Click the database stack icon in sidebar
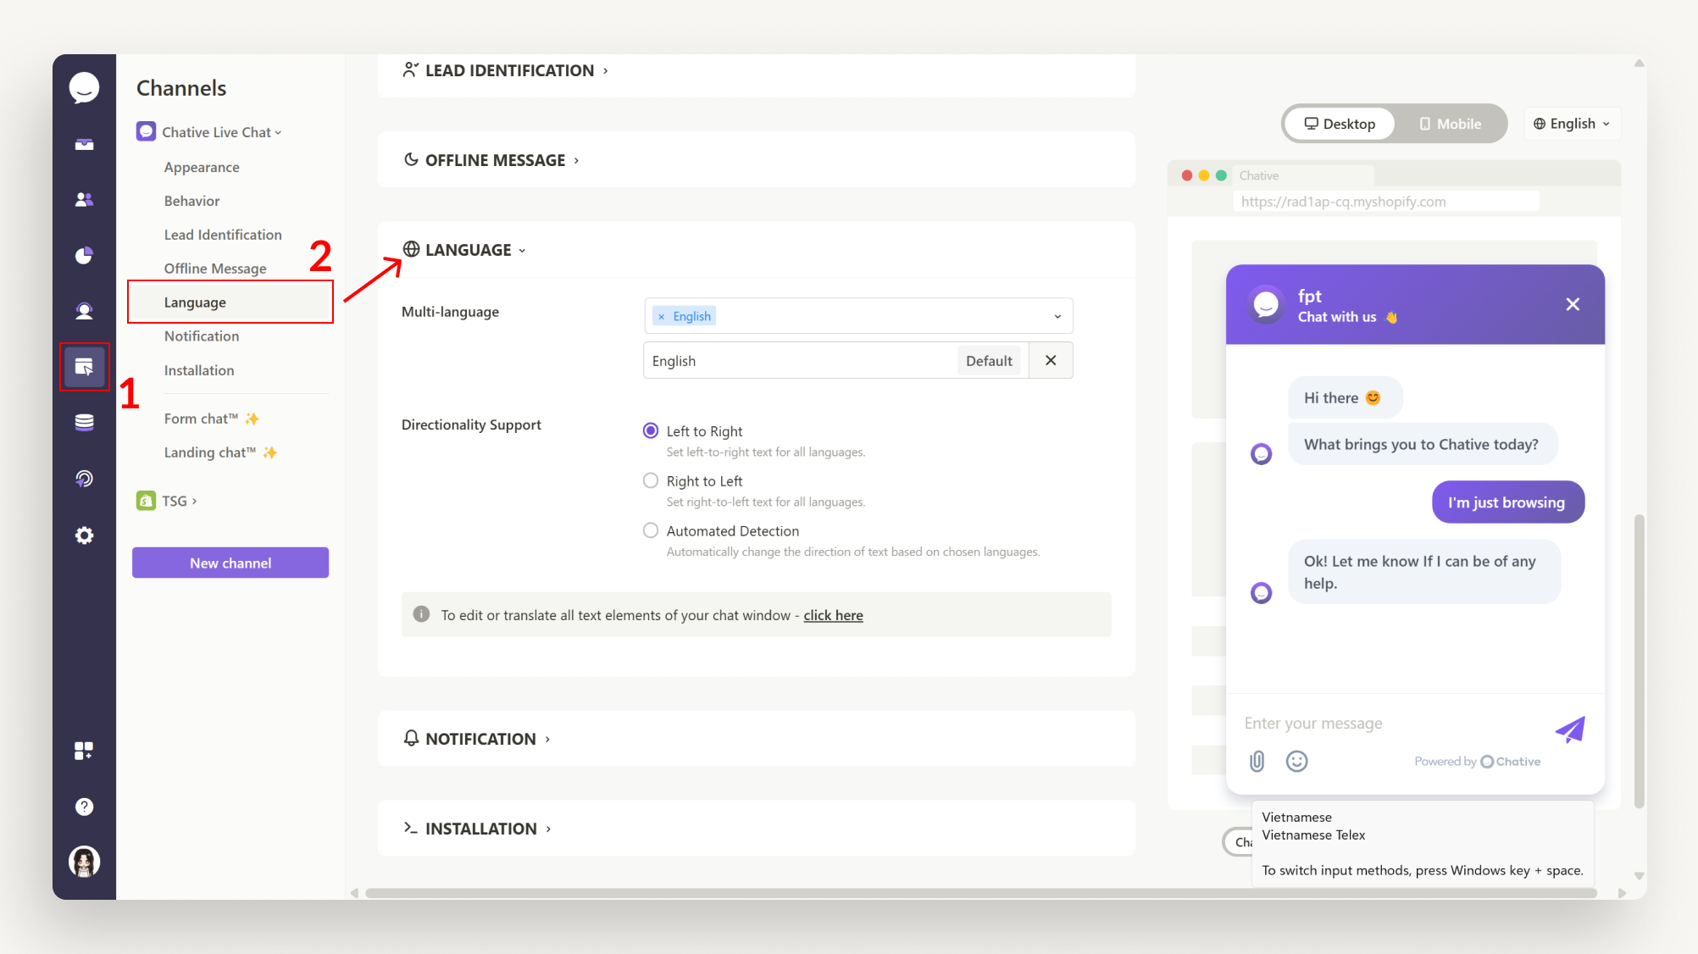This screenshot has width=1698, height=954. (x=84, y=422)
